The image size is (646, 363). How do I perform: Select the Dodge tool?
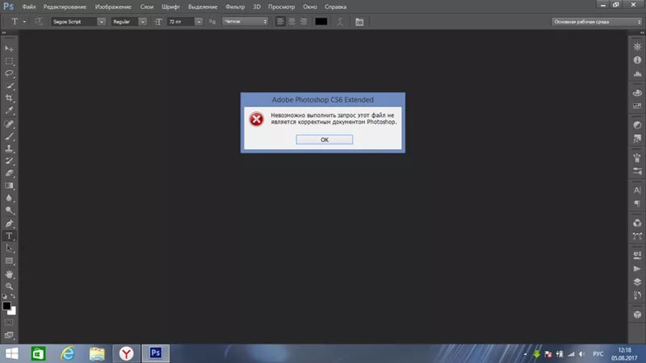[x=9, y=211]
